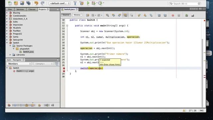Open the Members dropdown in Navigator

click(19, 64)
